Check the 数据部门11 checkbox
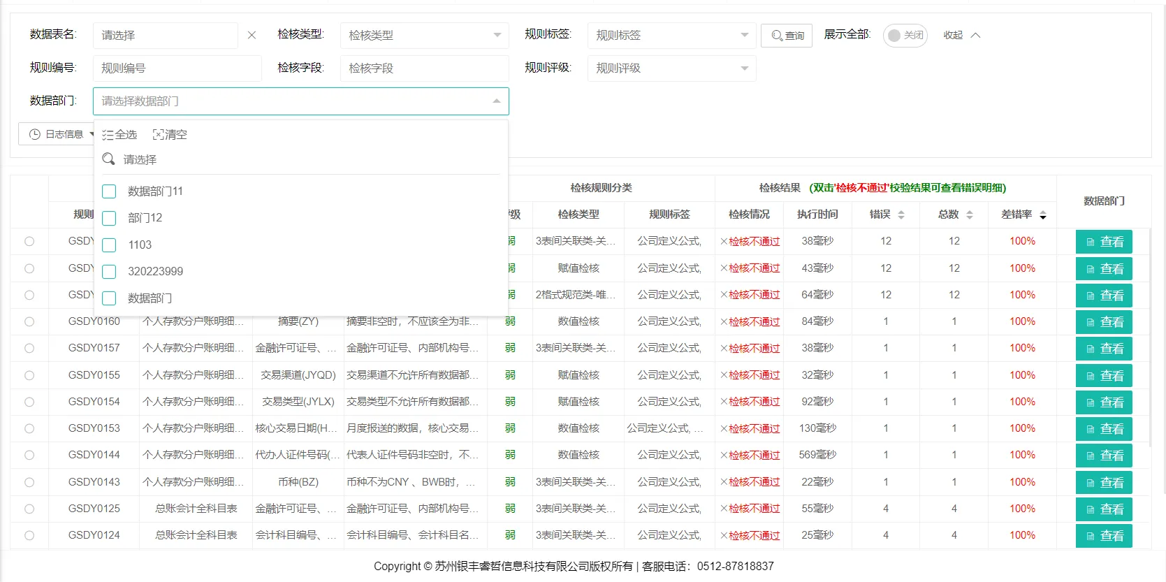Image resolution: width=1166 pixels, height=582 pixels. coord(109,191)
